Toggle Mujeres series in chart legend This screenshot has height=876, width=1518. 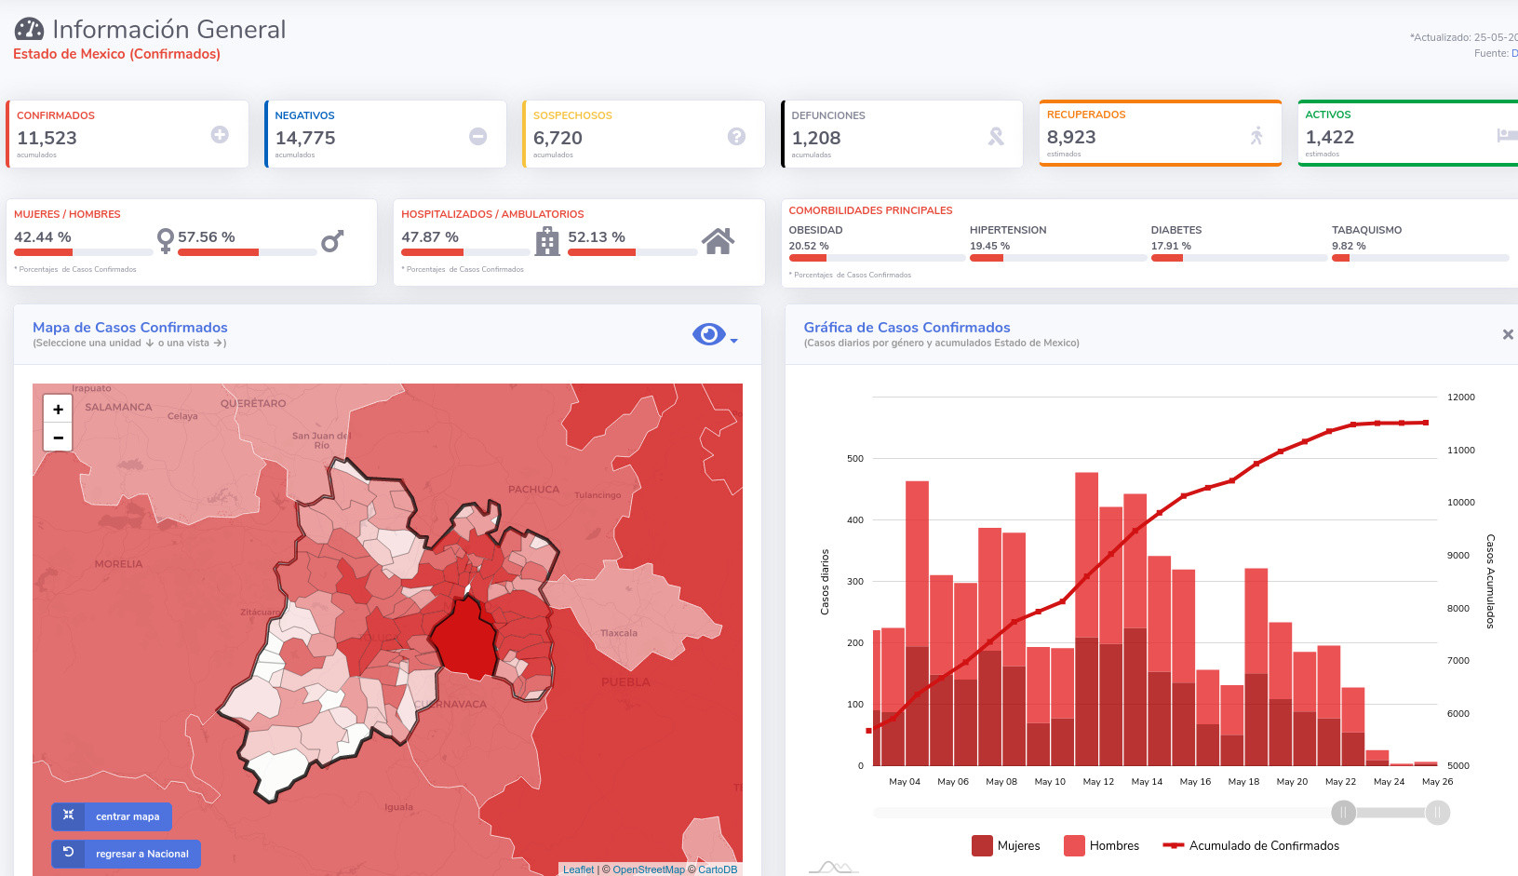(x=1006, y=845)
